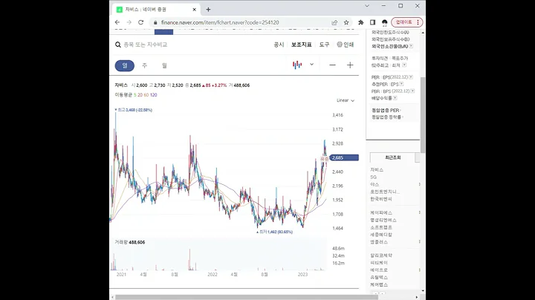Expand 52주최고 최저 info arrow

coord(404,65)
